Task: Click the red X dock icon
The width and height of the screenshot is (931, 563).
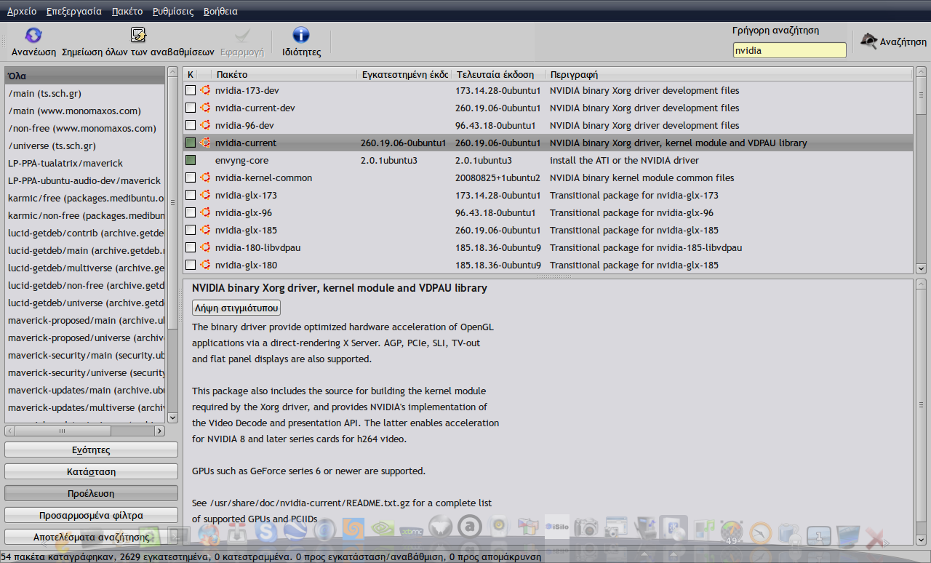Action: pos(875,539)
